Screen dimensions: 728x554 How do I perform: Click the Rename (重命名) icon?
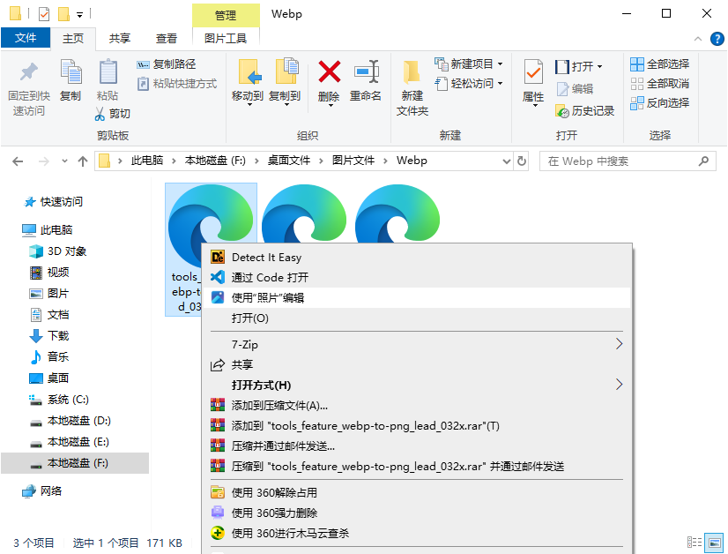point(367,71)
